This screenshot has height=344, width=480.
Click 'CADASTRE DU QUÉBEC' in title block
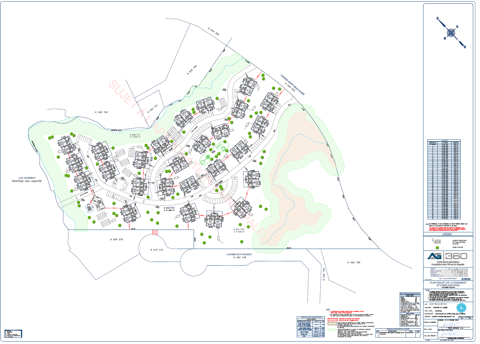(x=440, y=308)
